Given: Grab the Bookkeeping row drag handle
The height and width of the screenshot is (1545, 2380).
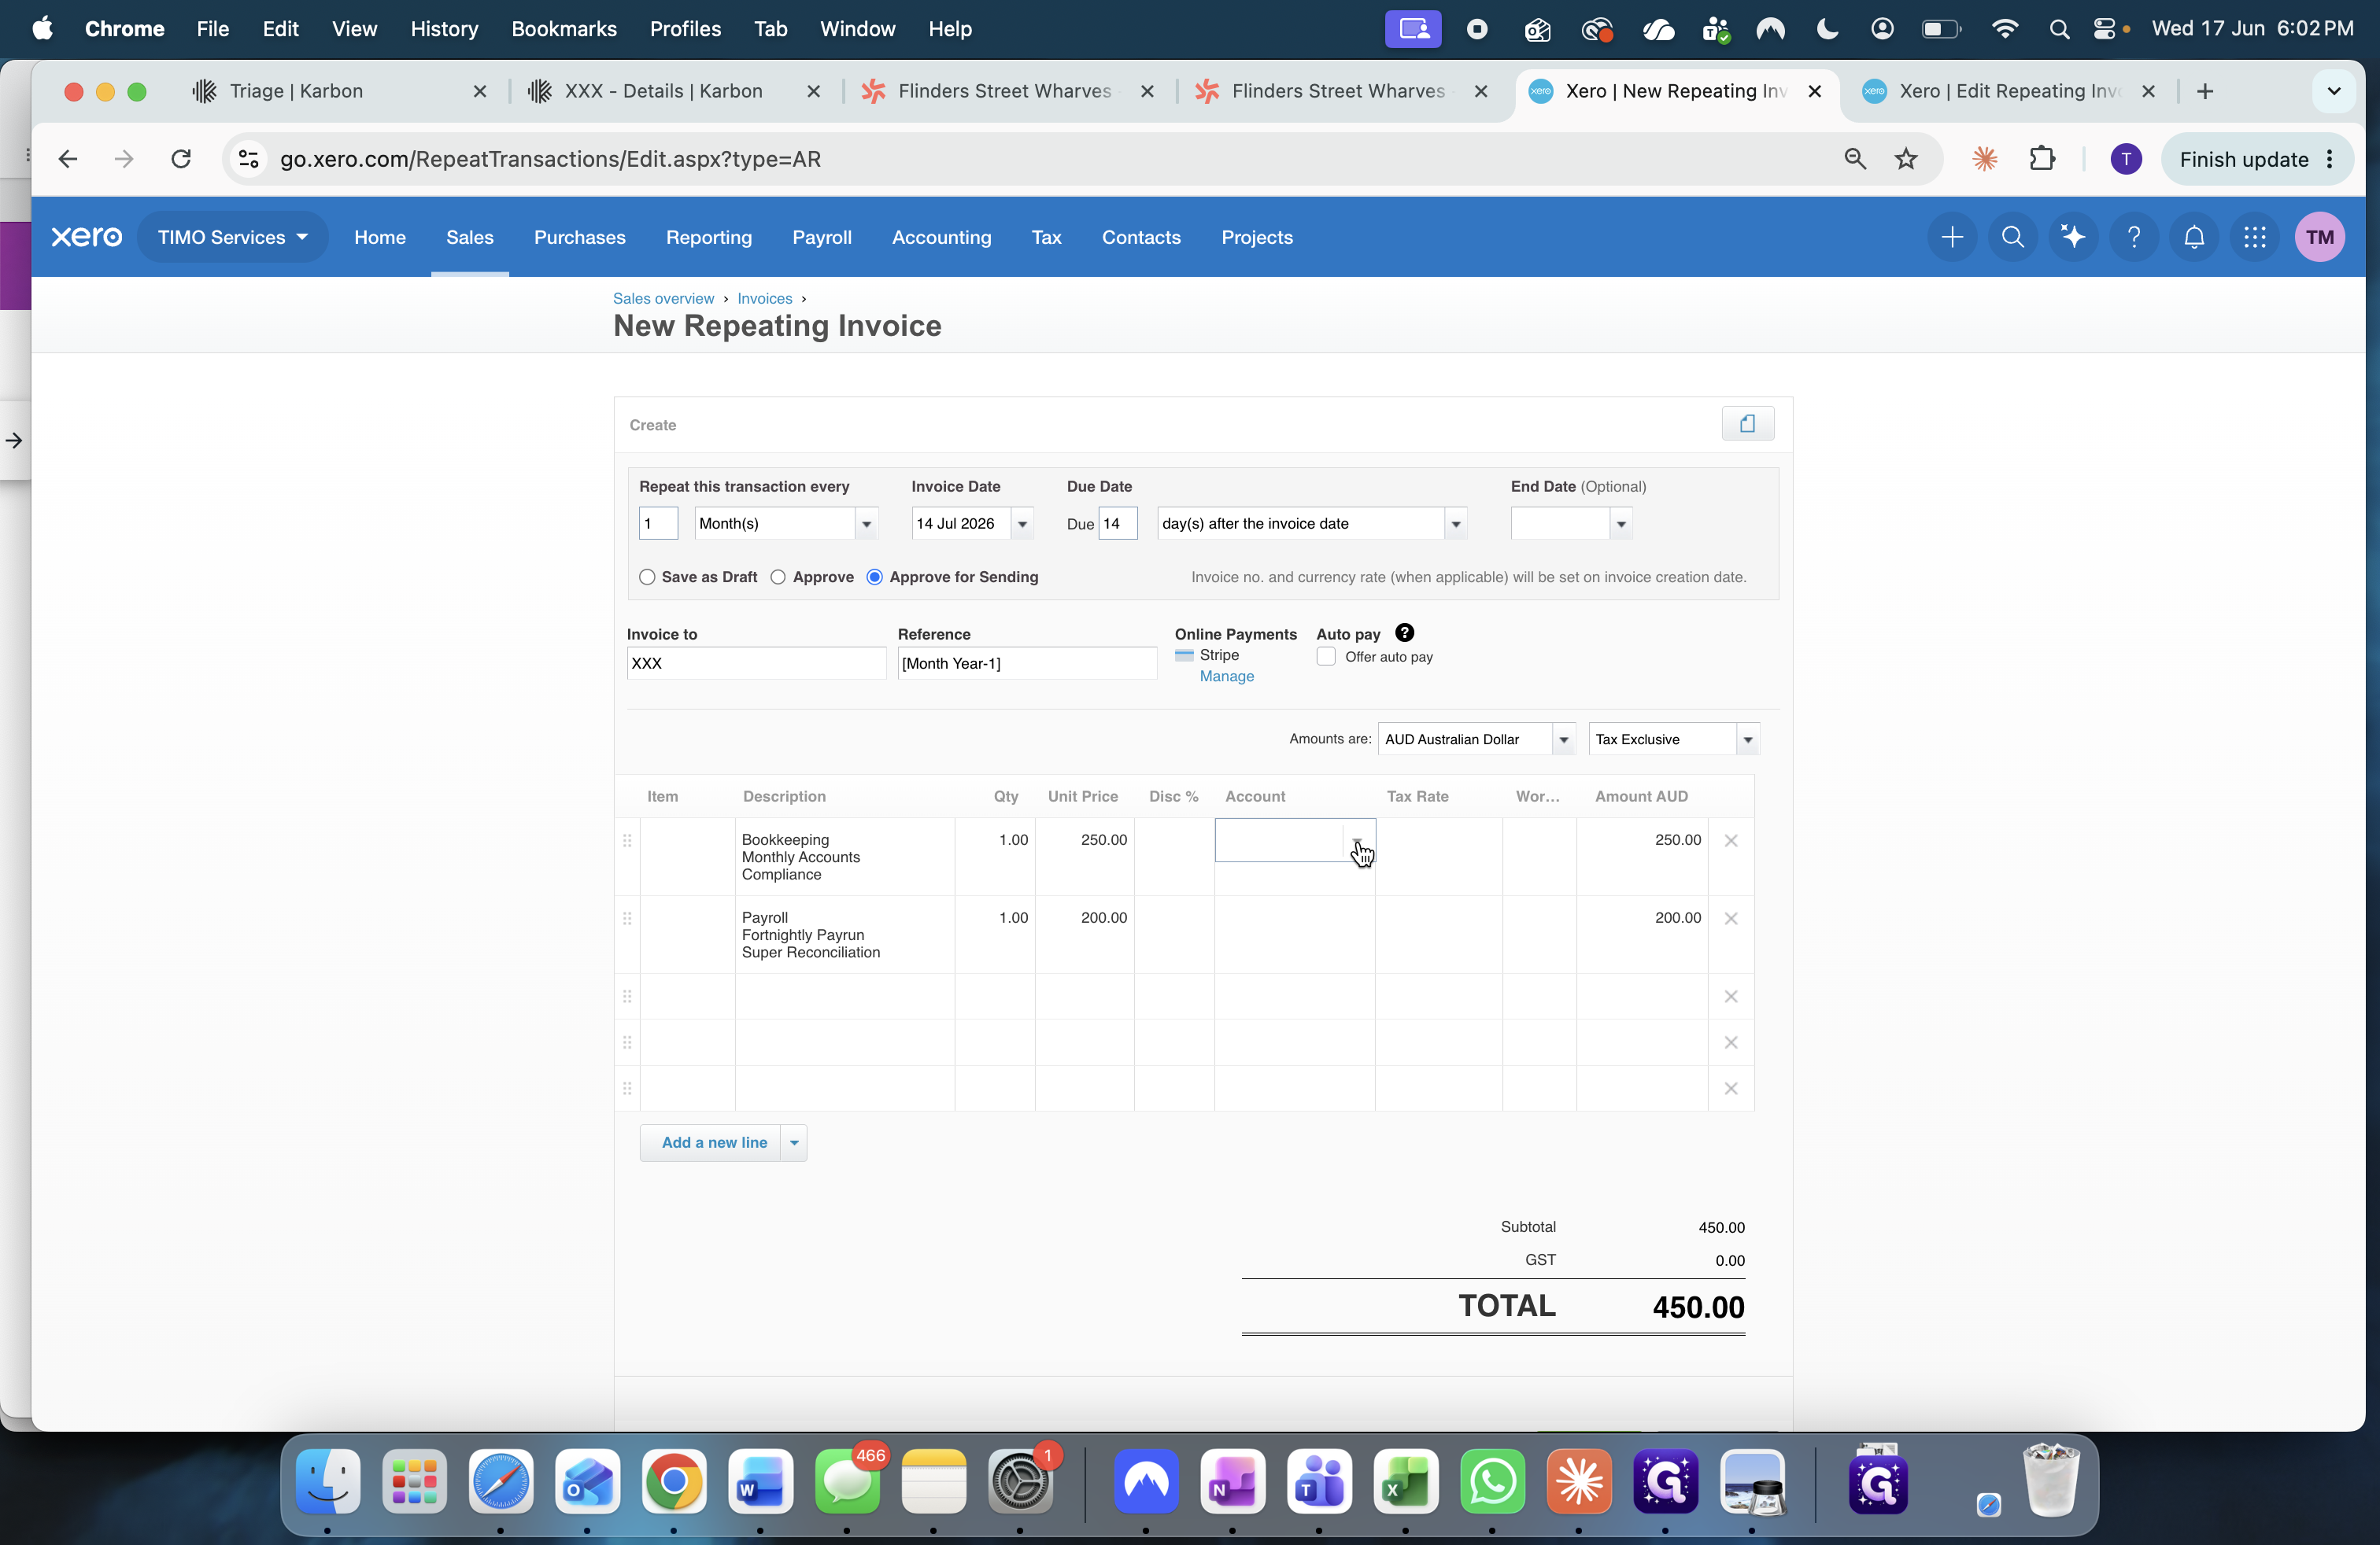Looking at the screenshot, I should [x=627, y=840].
